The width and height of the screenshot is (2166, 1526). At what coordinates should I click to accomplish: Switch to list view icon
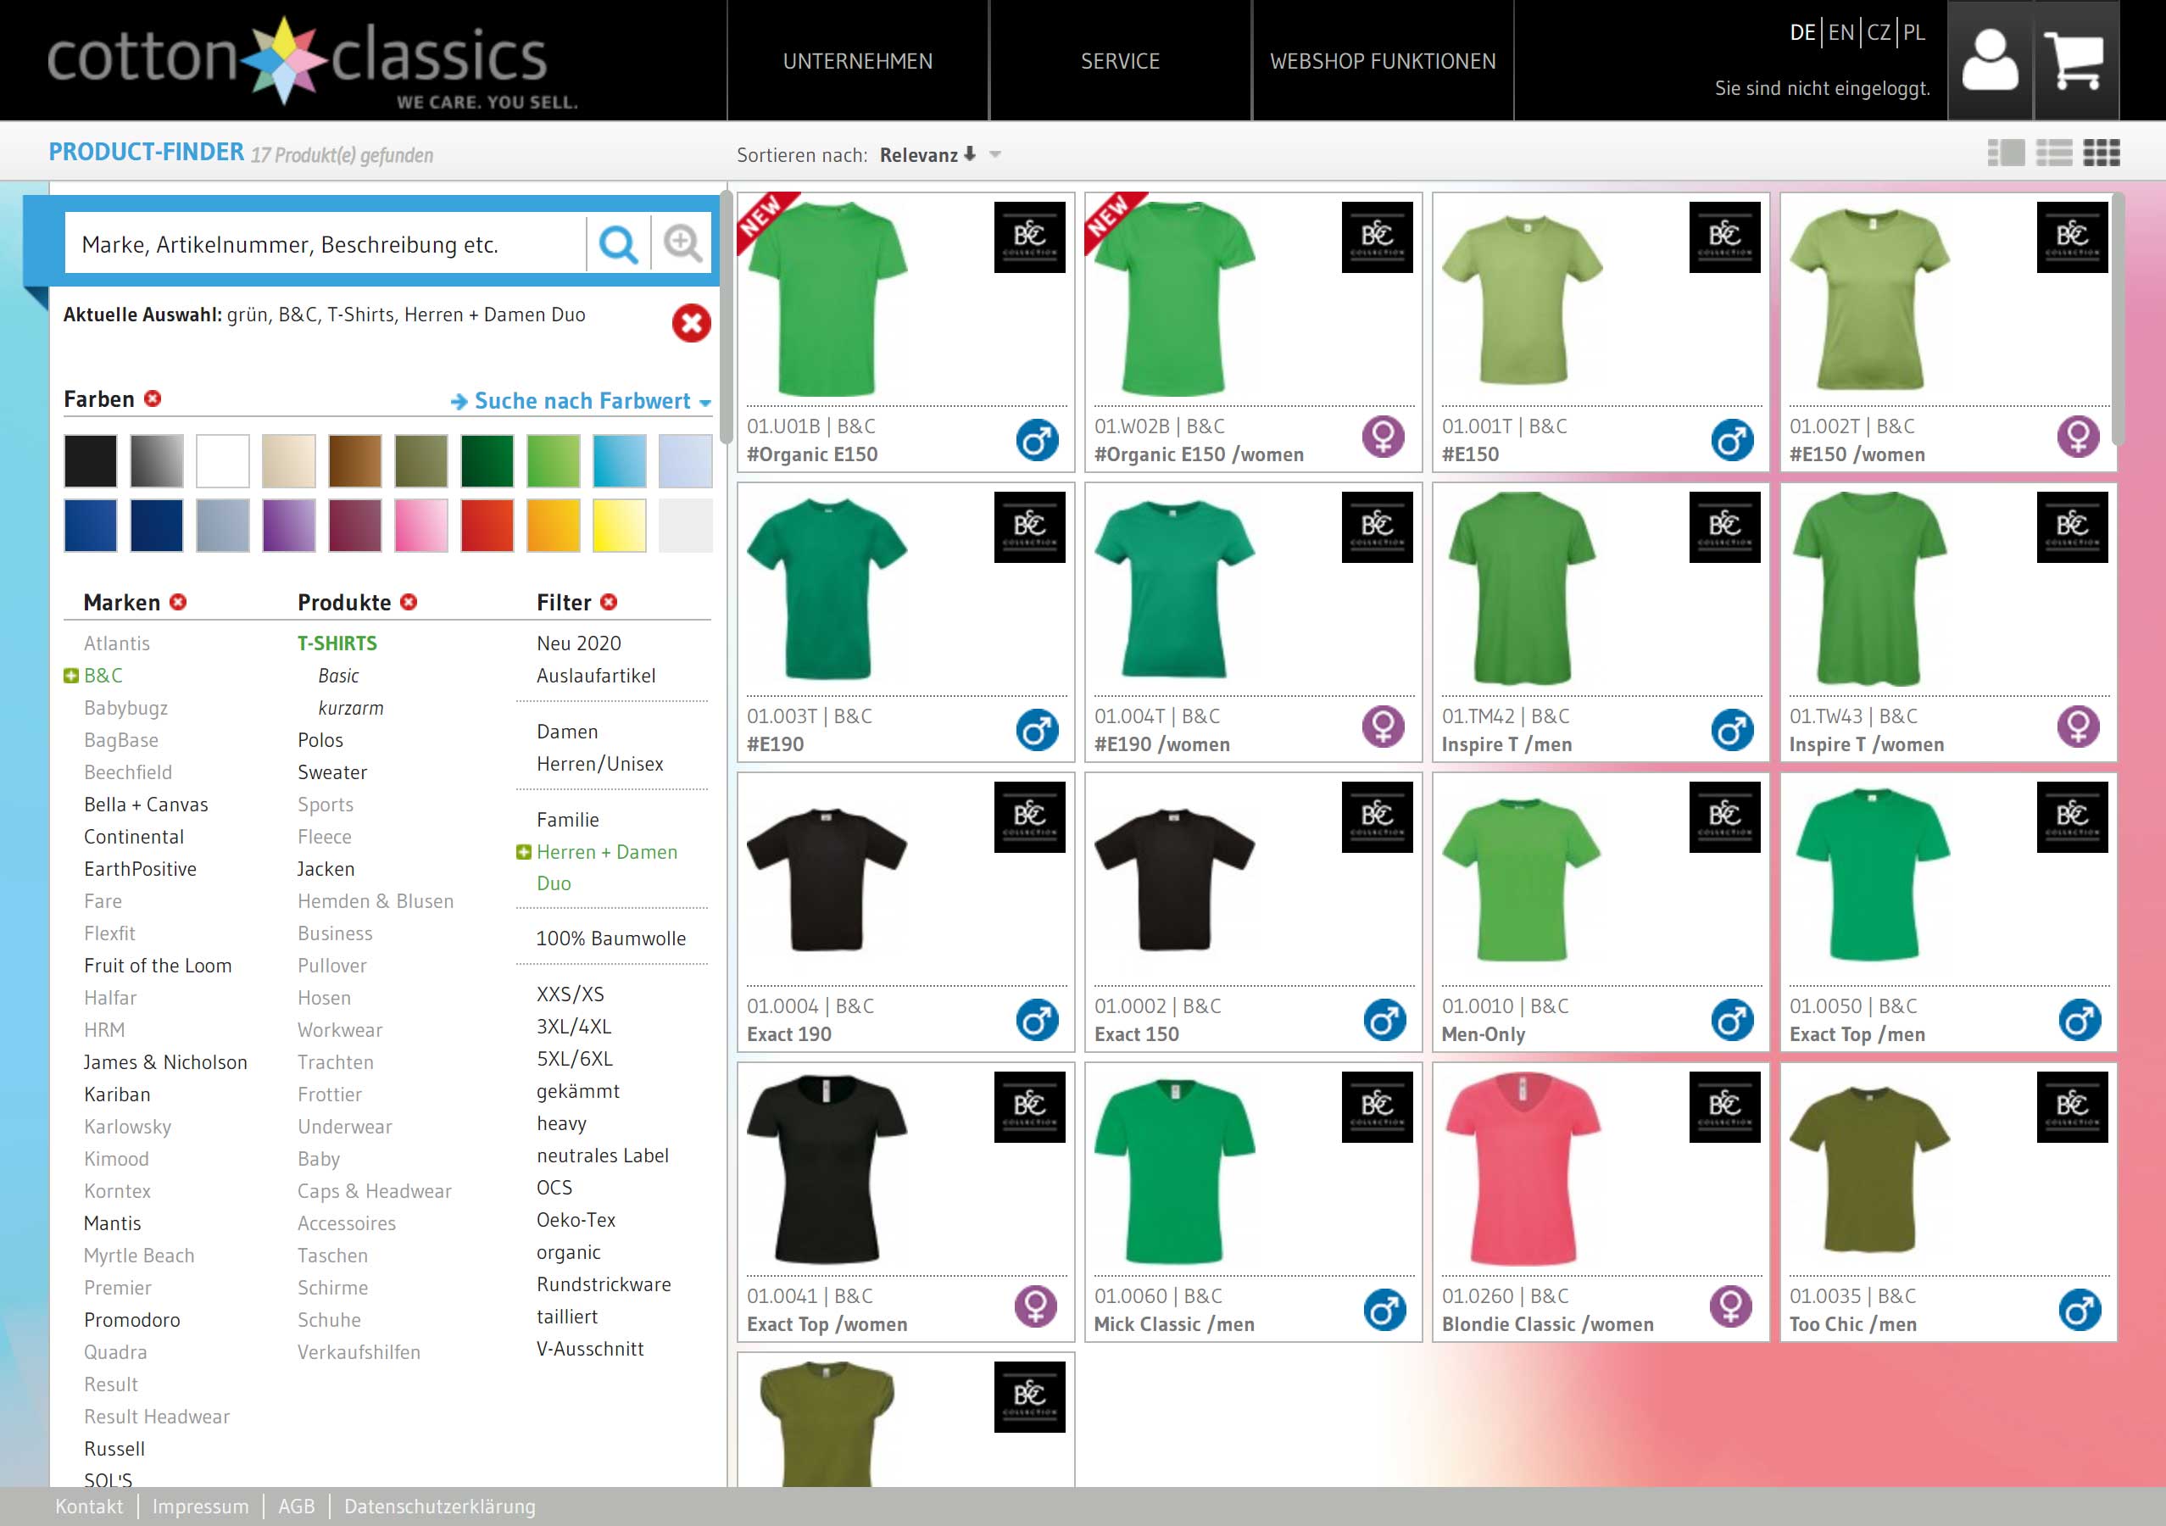pyautogui.click(x=2054, y=153)
